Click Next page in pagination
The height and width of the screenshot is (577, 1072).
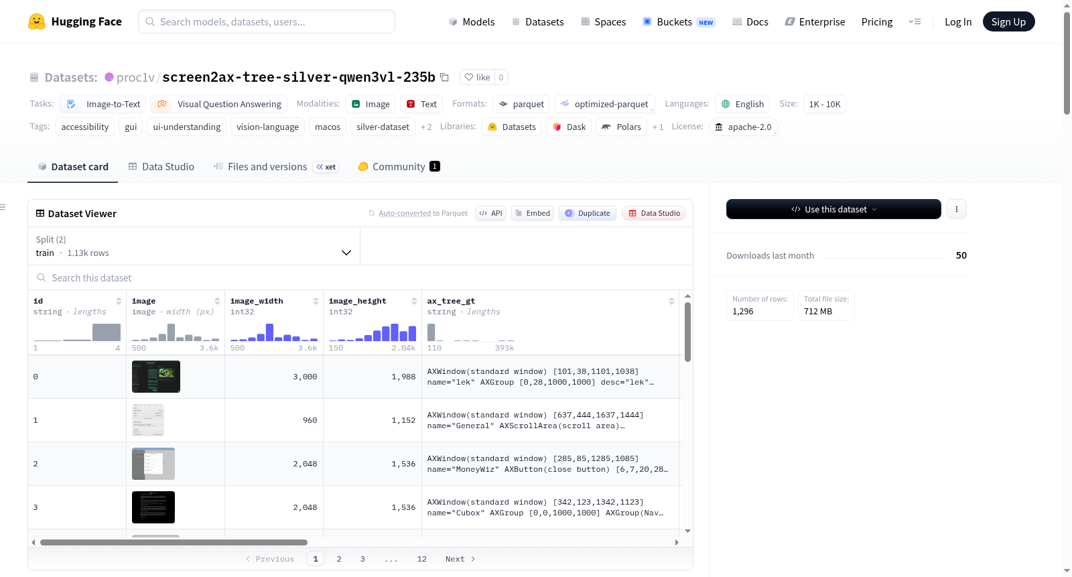click(460, 559)
